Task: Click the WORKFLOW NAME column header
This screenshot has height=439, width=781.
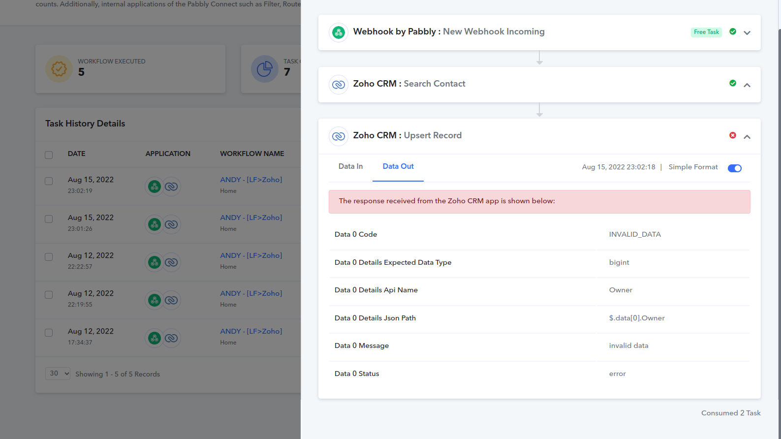Action: click(x=252, y=154)
